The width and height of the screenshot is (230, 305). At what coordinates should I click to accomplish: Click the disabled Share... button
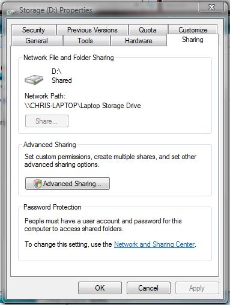(x=47, y=121)
